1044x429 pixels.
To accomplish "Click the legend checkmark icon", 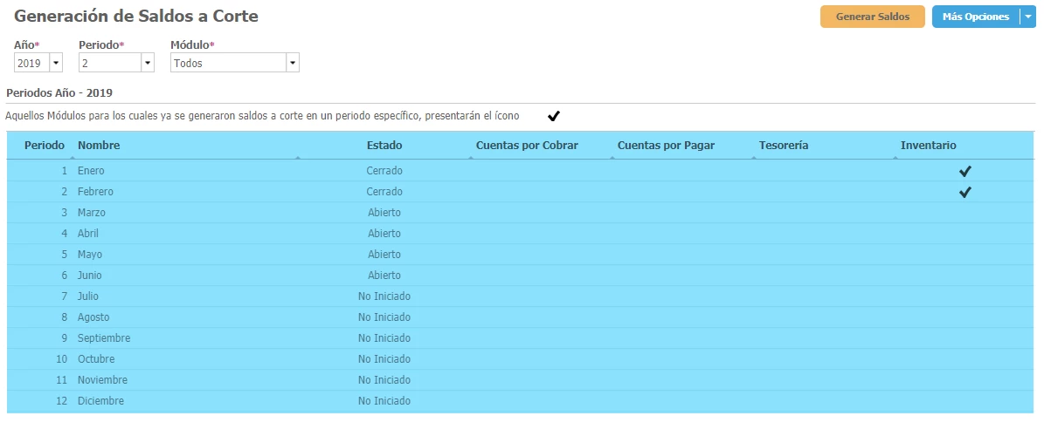I will (553, 116).
